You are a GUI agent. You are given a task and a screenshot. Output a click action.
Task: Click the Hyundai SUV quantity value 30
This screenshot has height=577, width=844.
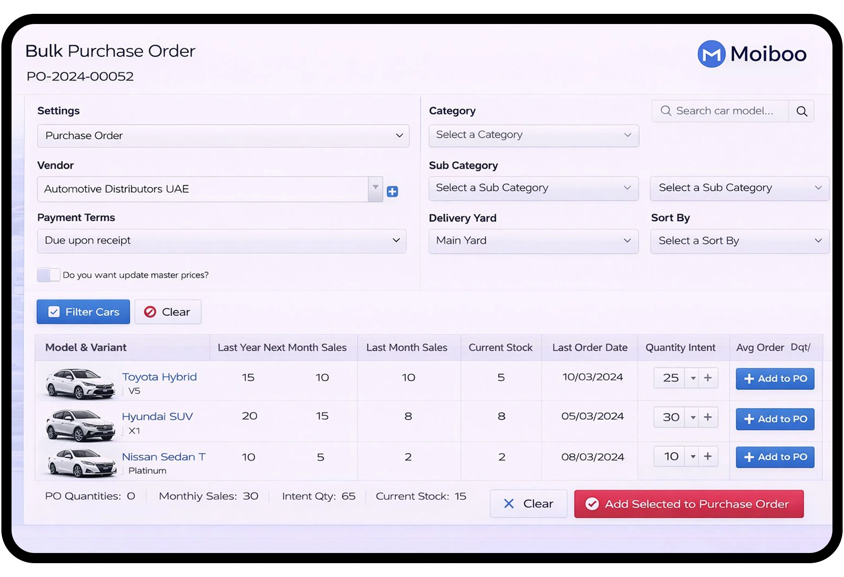tap(670, 417)
